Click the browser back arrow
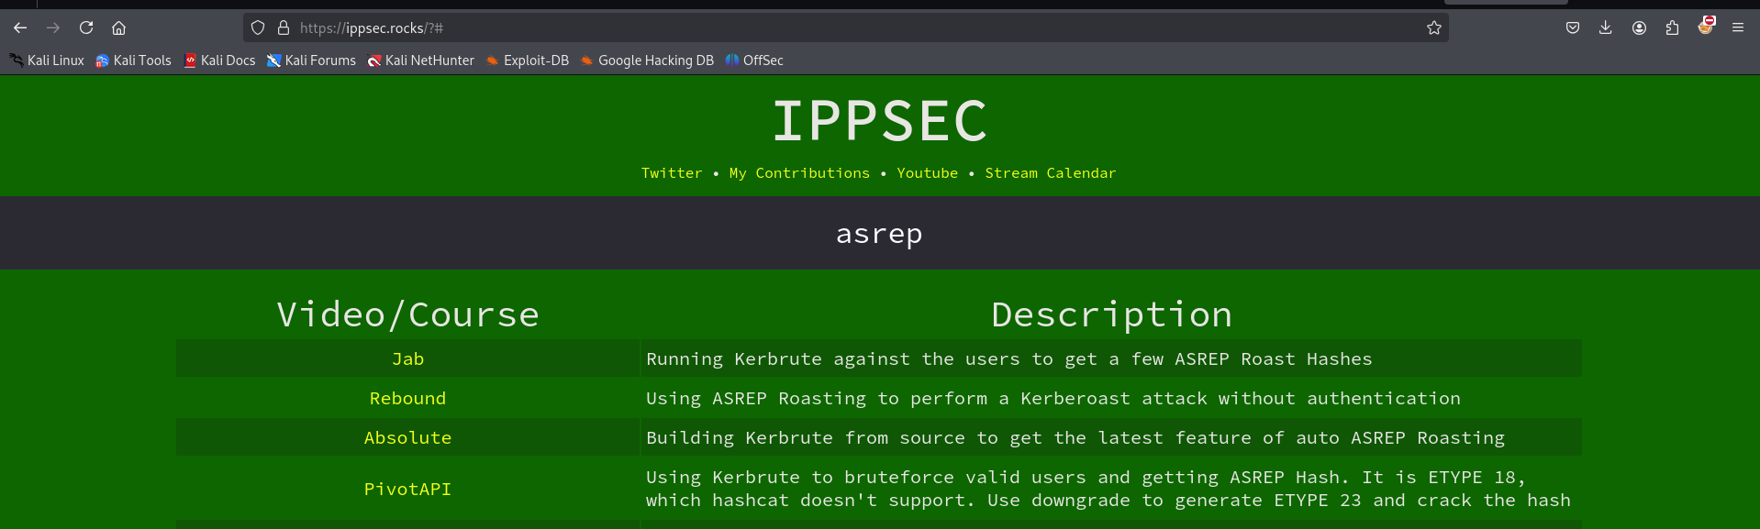Screen dimensions: 1760x529 point(20,28)
